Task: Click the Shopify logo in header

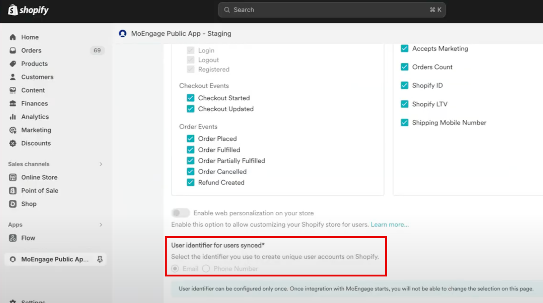Action: (28, 10)
